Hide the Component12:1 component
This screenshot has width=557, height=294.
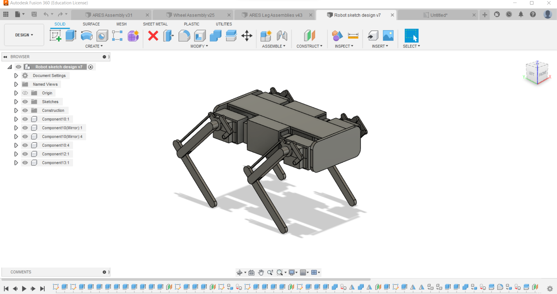25,154
